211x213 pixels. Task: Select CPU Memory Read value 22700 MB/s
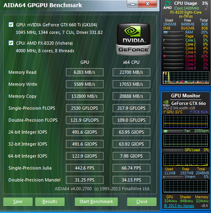point(131,72)
